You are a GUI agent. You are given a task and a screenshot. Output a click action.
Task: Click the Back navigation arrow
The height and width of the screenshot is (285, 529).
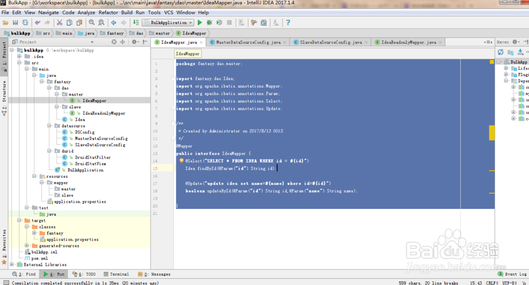114,23
